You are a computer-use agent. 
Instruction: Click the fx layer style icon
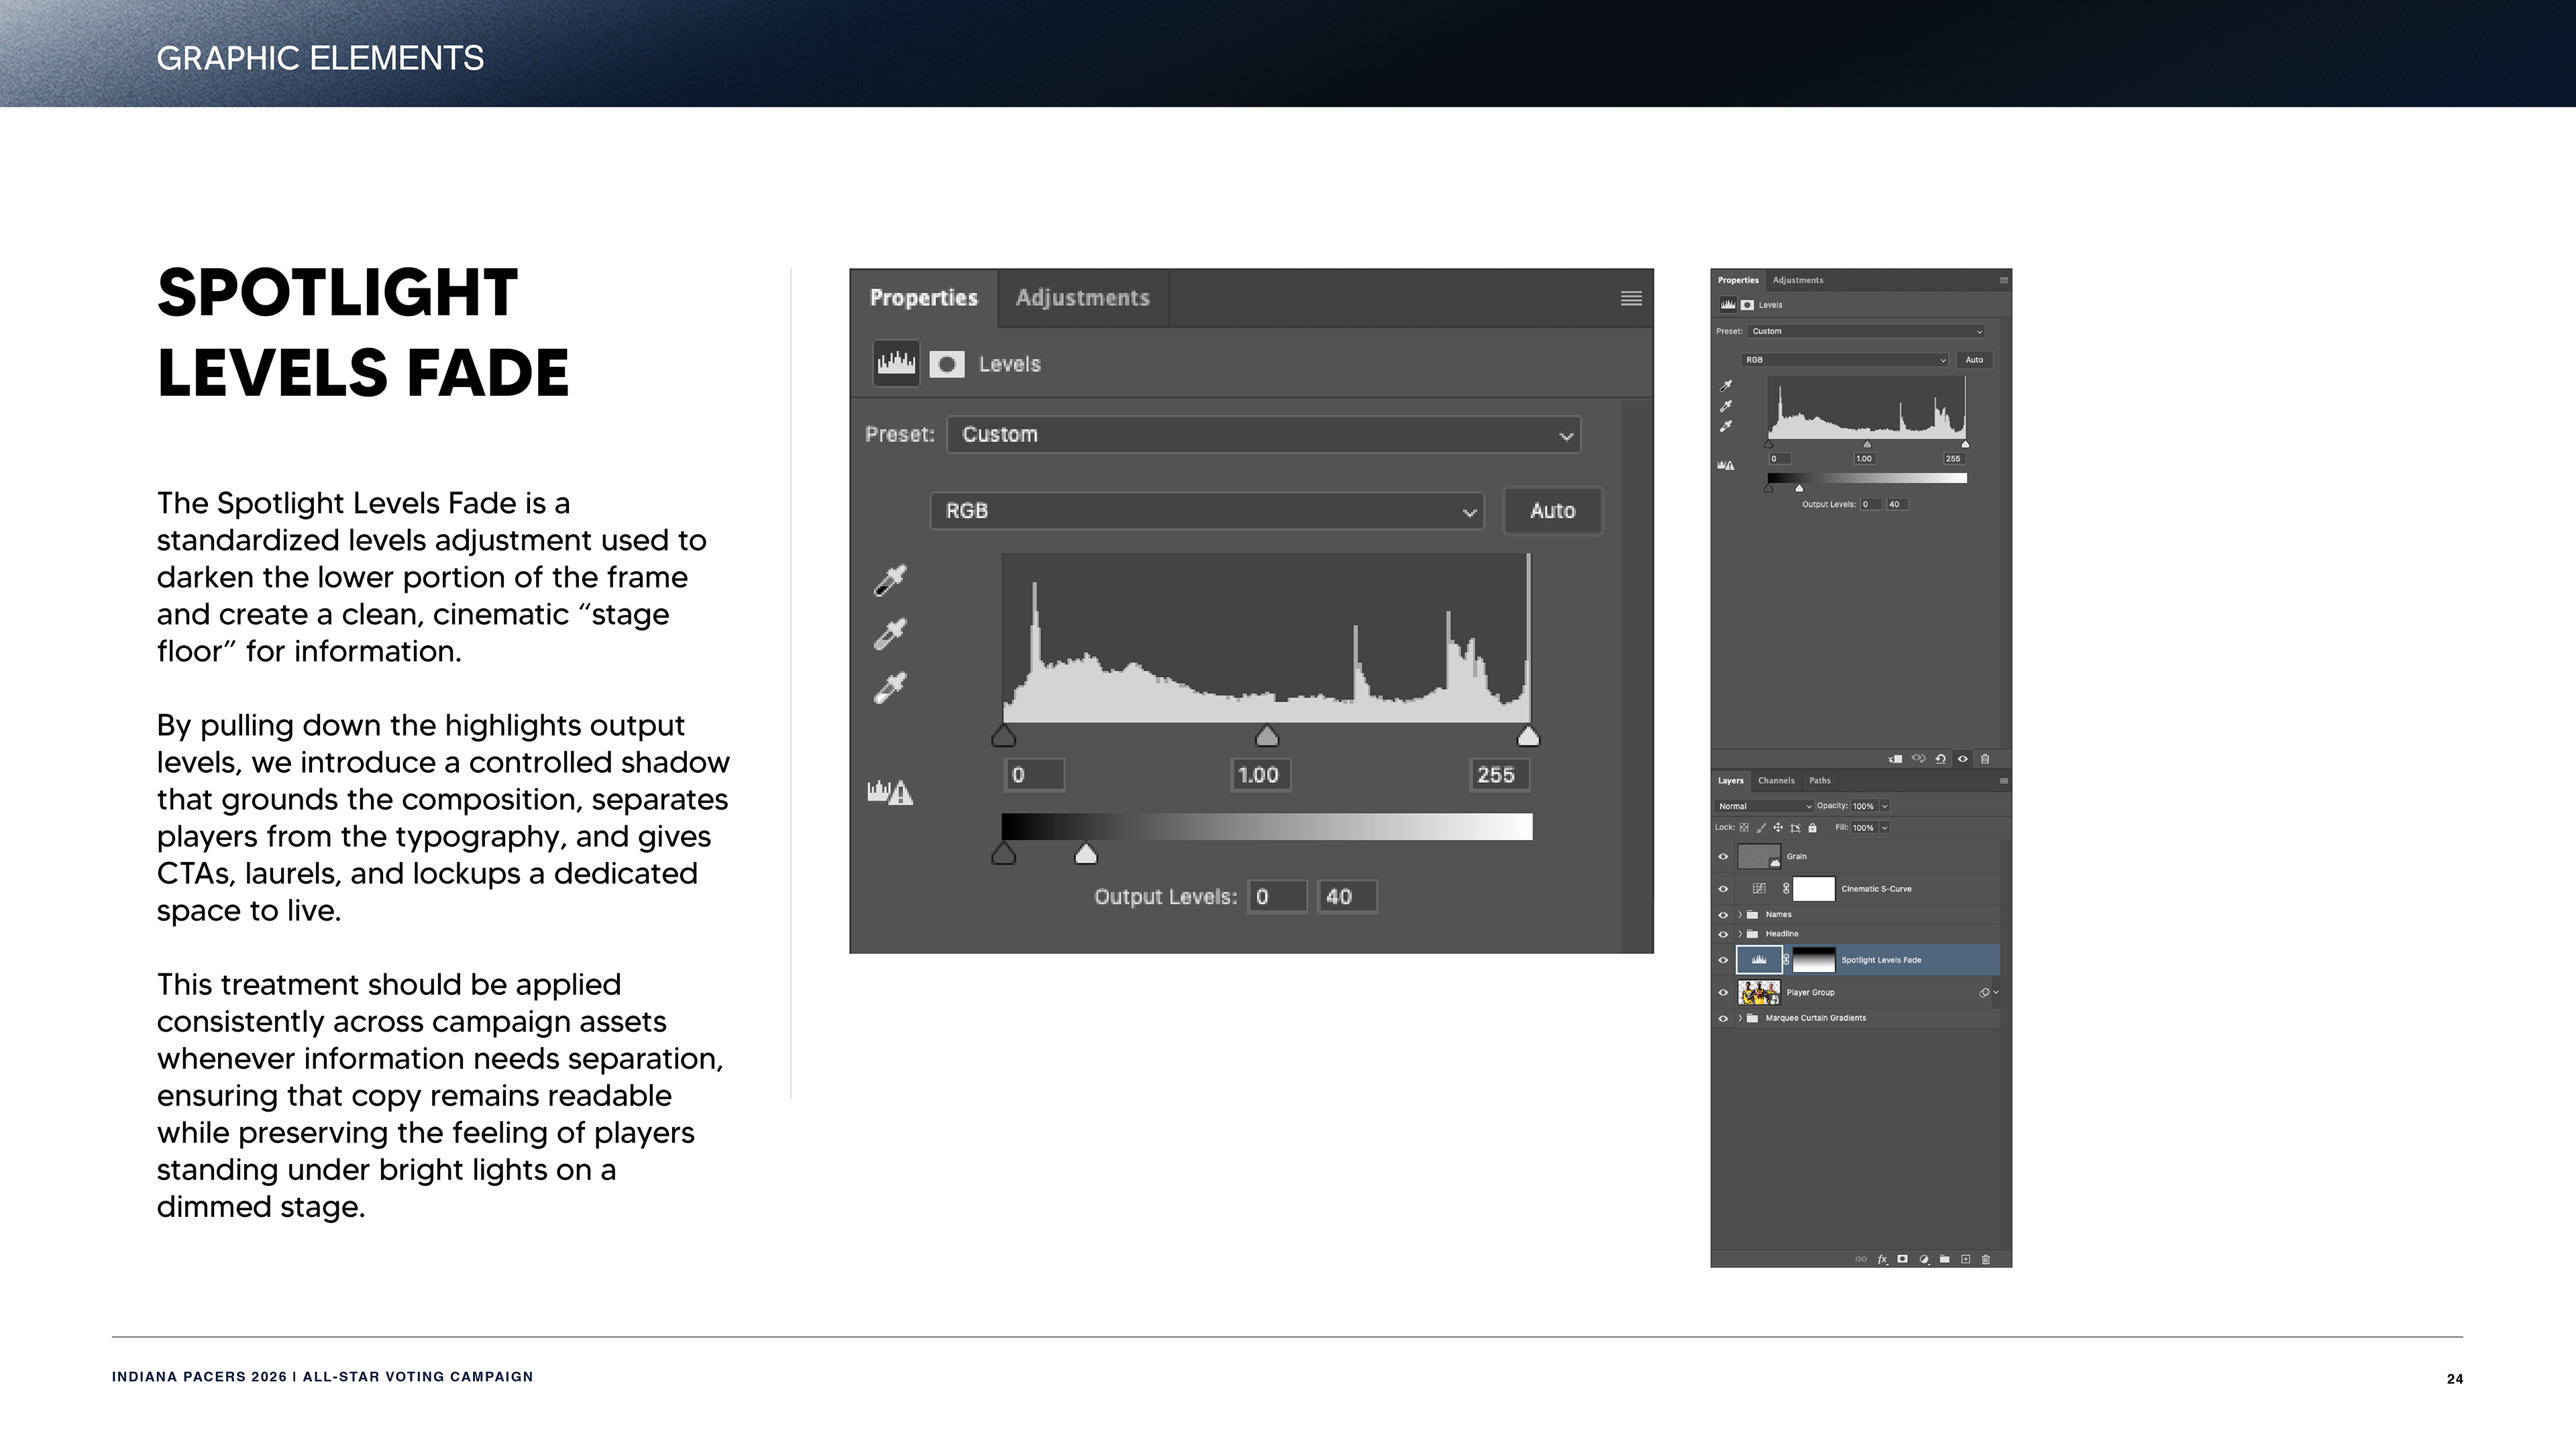1882,1259
